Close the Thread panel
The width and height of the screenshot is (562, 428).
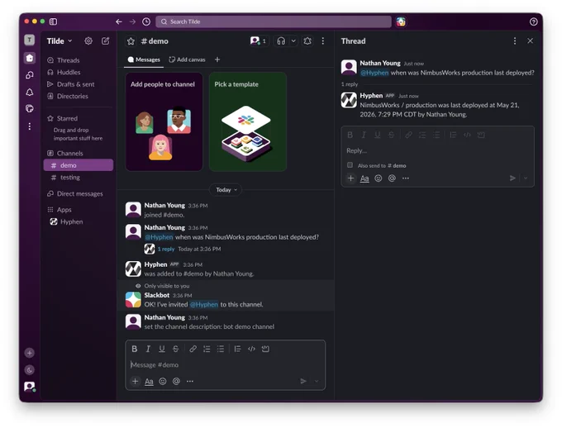pyautogui.click(x=530, y=40)
